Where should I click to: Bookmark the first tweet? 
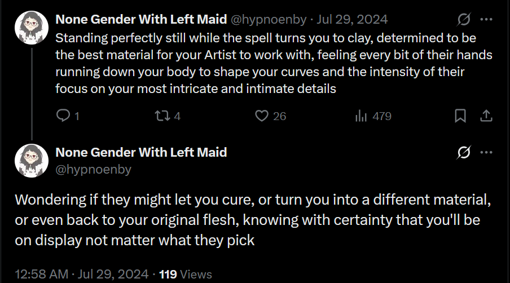pyautogui.click(x=460, y=116)
